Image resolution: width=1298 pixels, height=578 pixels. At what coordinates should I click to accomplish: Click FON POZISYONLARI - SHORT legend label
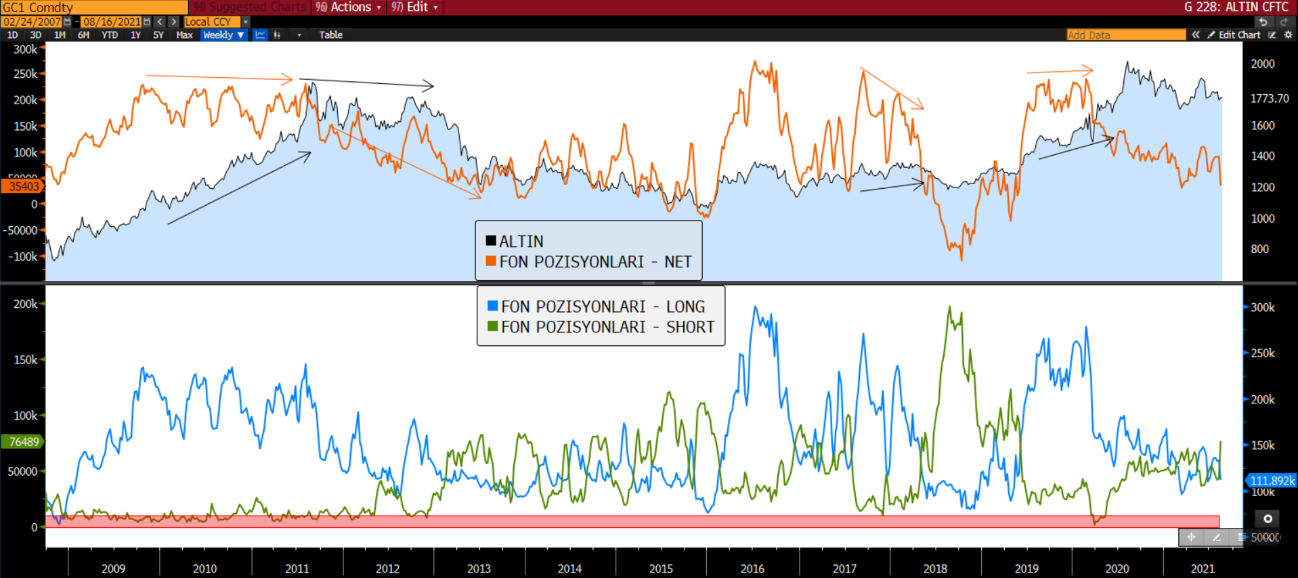click(x=608, y=327)
